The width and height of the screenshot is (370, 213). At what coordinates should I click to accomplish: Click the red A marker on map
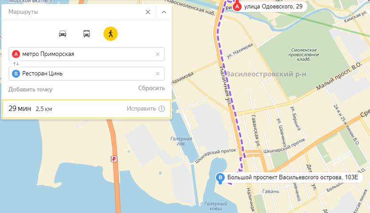[237, 7]
